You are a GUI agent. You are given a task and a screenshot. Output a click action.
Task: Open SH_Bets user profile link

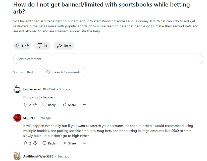pos(29,118)
